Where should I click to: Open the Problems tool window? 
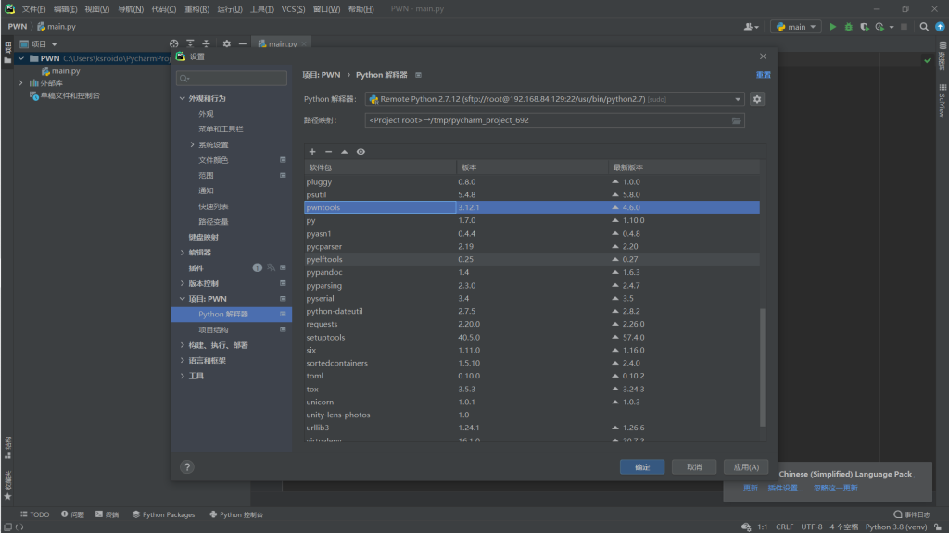click(x=72, y=514)
